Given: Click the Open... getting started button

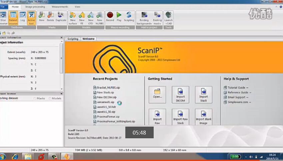Looking at the screenshot, I should click(157, 95).
